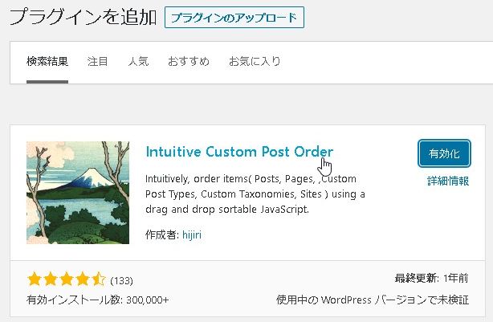Open the Intuitive Custom Post Order title link
493x322 pixels.
(x=239, y=152)
